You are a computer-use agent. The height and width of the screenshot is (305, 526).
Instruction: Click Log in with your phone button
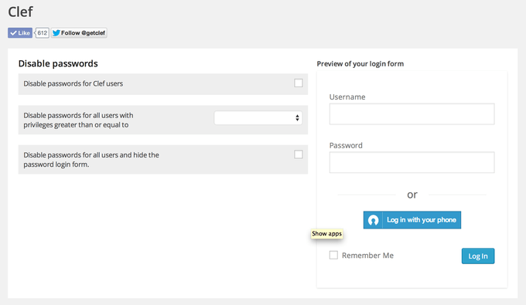tap(412, 220)
